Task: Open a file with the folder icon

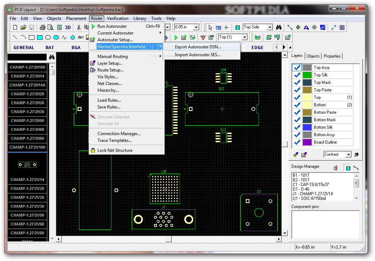Action: click(23, 27)
